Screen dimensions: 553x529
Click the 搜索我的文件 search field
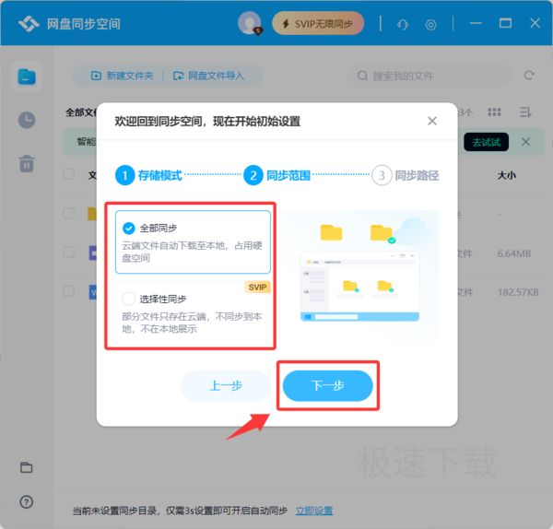point(429,76)
